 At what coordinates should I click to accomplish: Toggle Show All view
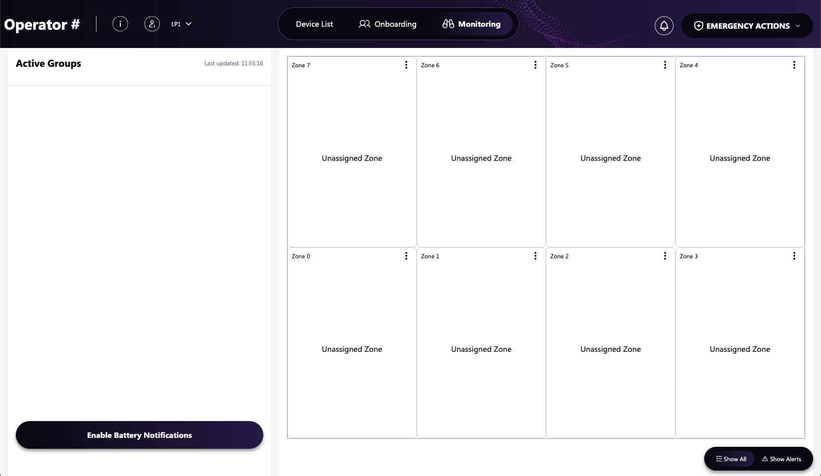coord(731,459)
